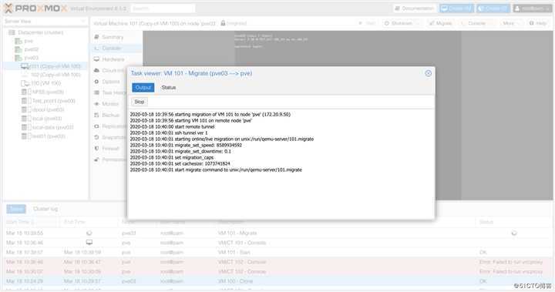Select the Test_pool storage entry
The width and height of the screenshot is (555, 292).
click(x=49, y=101)
